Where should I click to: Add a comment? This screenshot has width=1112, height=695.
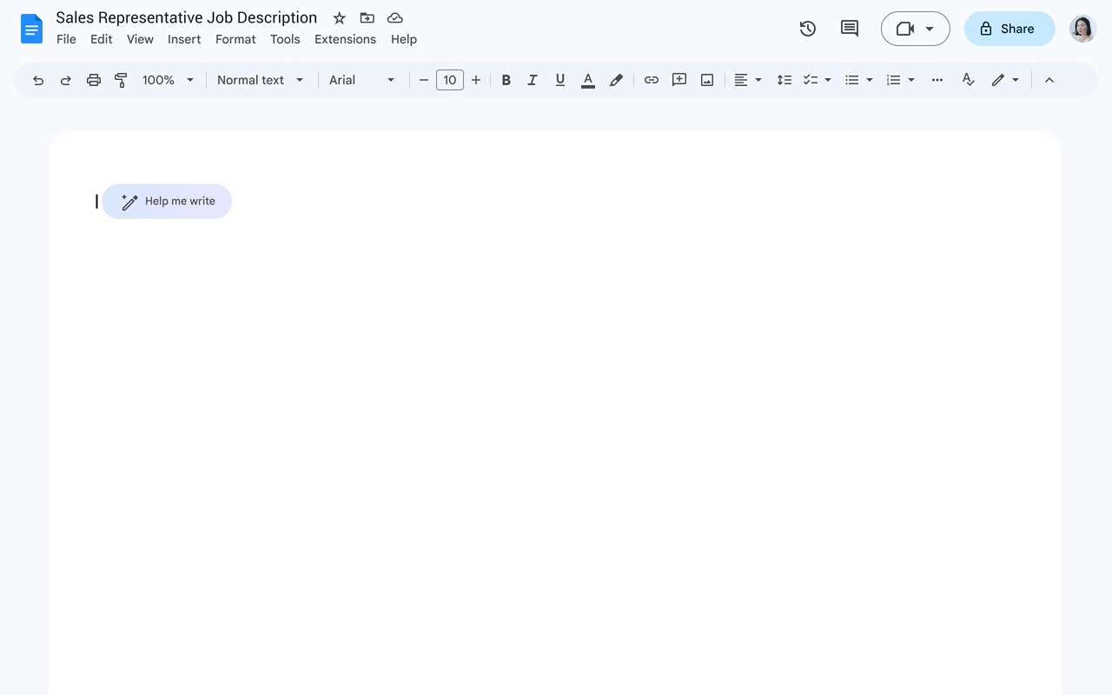pyautogui.click(x=678, y=79)
